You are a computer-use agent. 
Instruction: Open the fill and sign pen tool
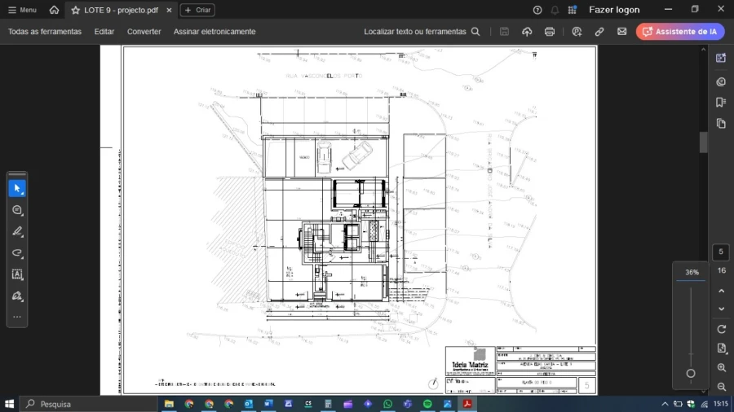click(x=17, y=296)
